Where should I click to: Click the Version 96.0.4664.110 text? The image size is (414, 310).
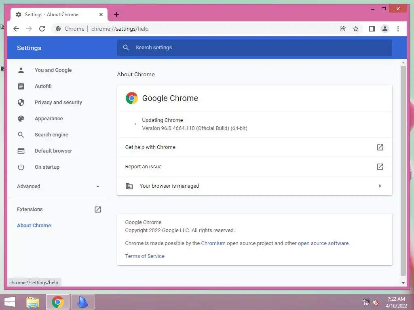[194, 128]
